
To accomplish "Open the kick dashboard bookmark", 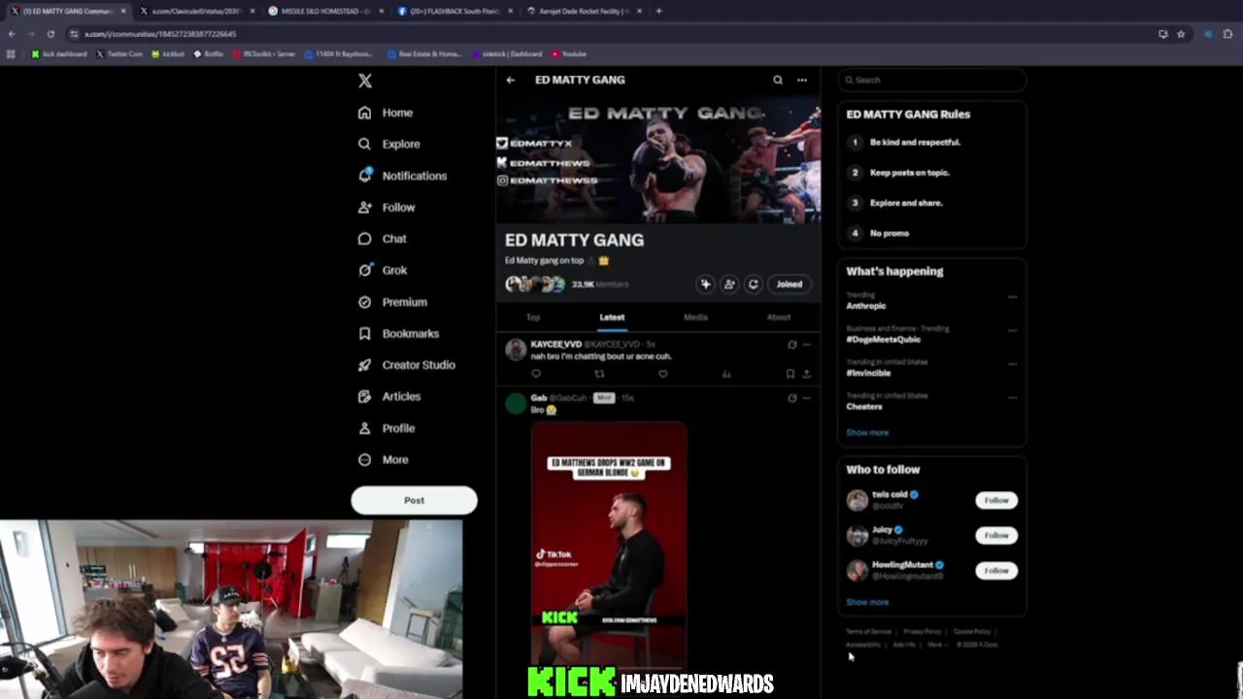I will coord(59,54).
